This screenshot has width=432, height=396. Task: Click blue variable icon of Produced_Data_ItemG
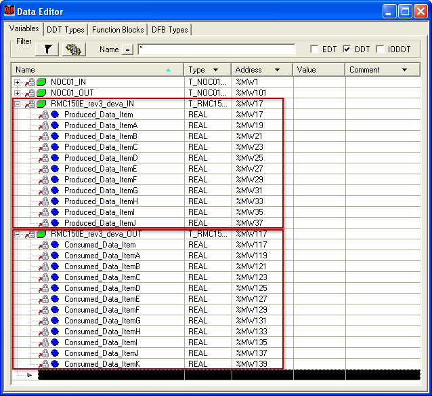click(55, 191)
